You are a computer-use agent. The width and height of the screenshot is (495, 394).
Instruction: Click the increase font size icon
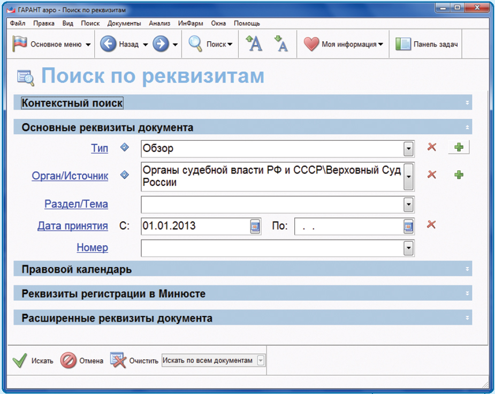coord(254,44)
